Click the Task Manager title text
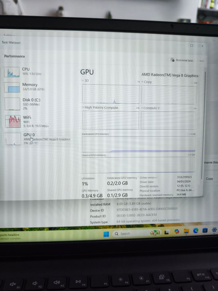This screenshot has height=291, width=218. [x=11, y=42]
